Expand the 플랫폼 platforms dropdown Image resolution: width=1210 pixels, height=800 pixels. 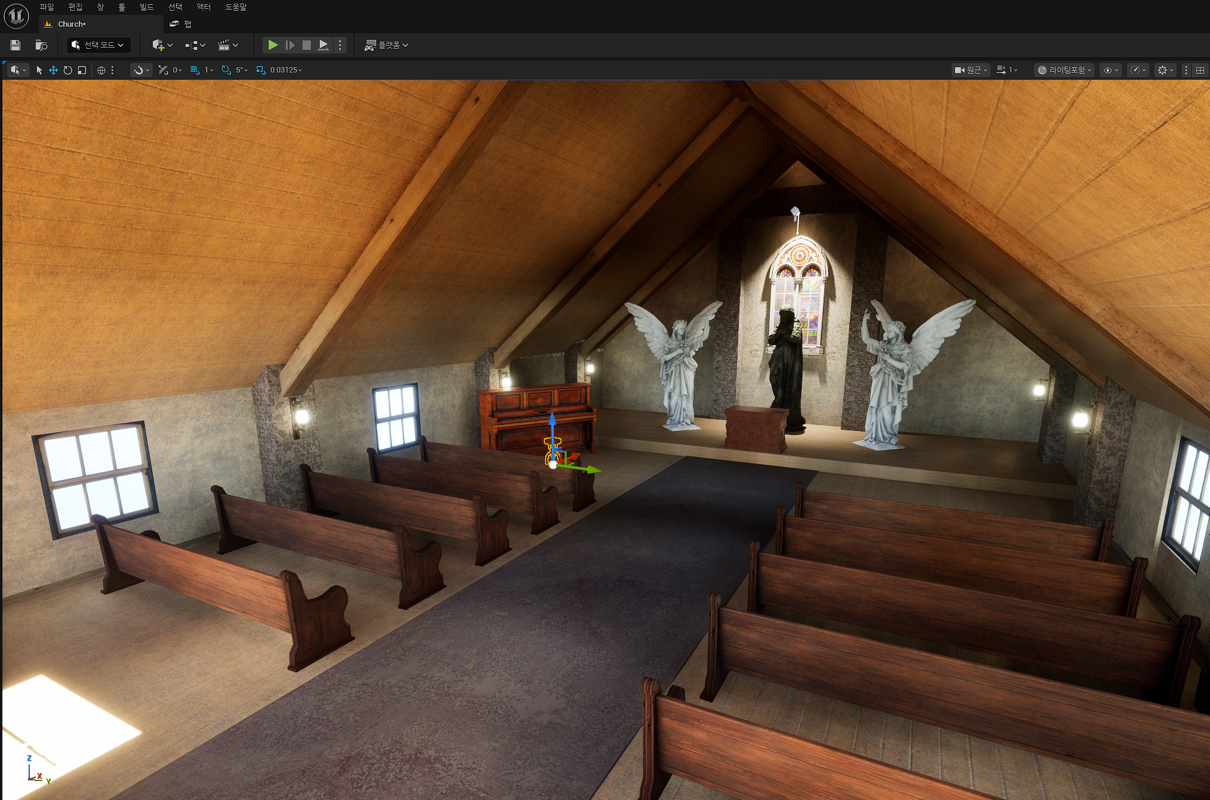386,45
